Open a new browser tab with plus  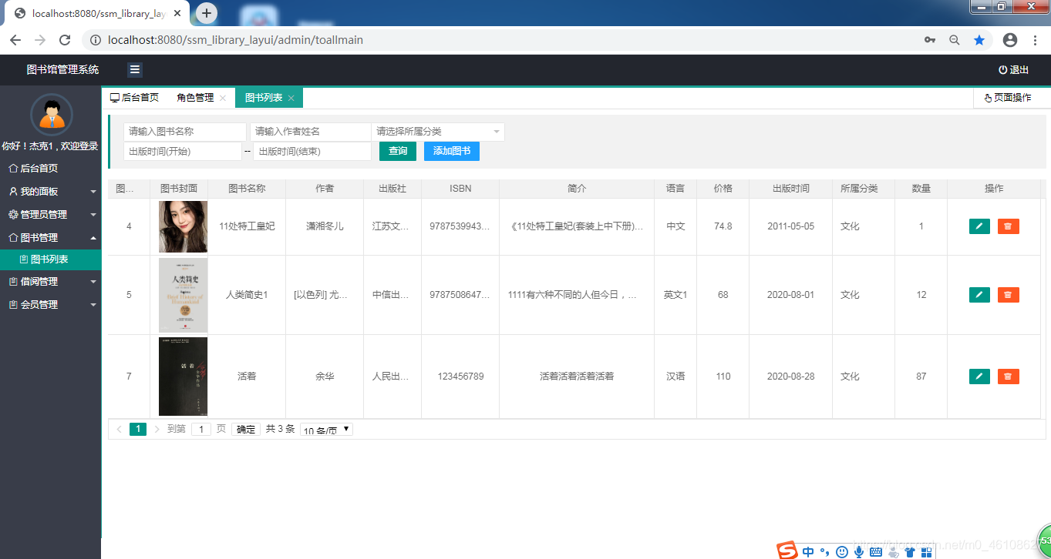coord(207,13)
